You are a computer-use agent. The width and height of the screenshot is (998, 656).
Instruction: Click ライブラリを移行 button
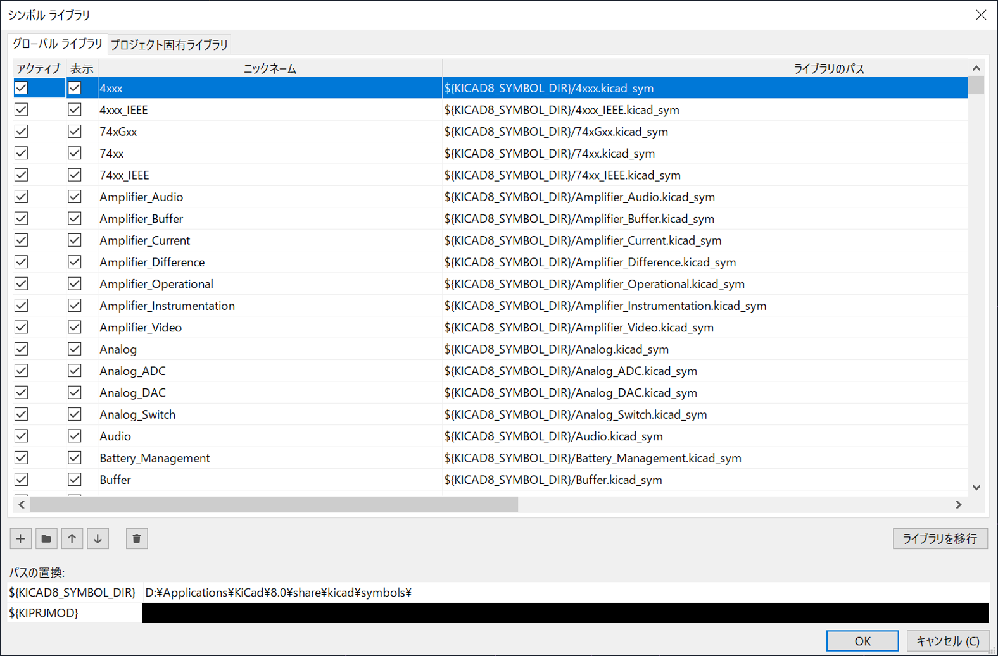[940, 538]
